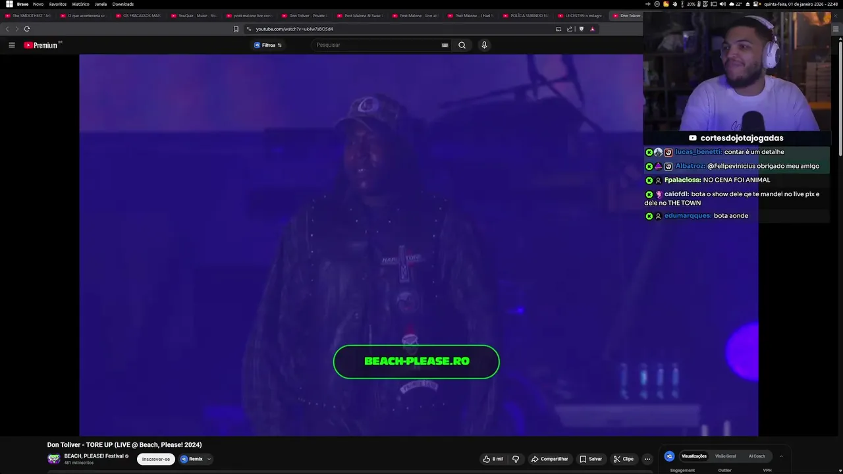Switch to 'The SMOOTHEST' browser tab

tap(28, 15)
